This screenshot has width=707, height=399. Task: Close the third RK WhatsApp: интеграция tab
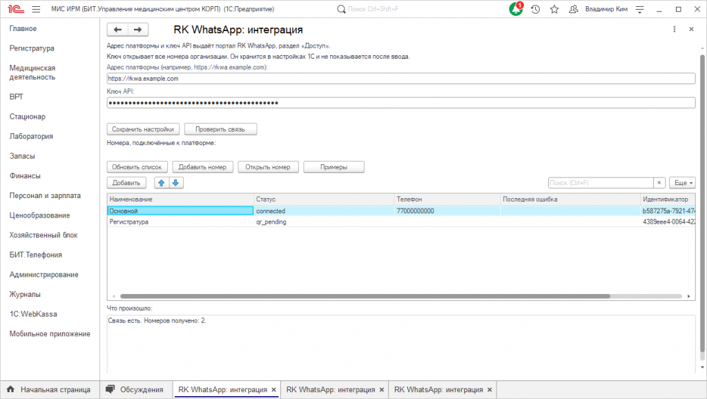[x=490, y=389]
